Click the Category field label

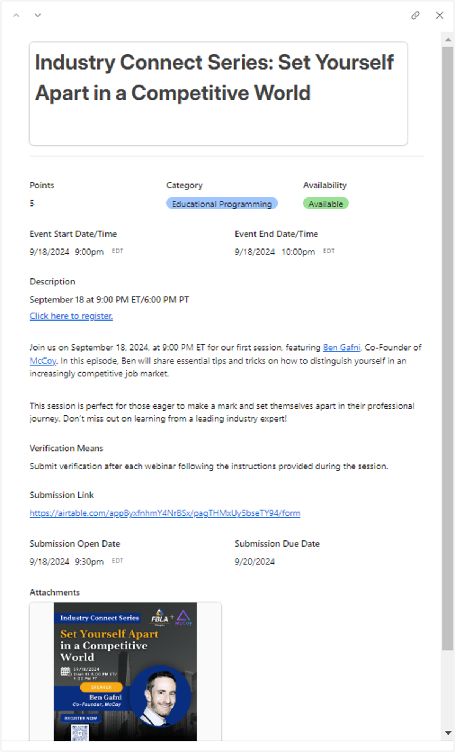click(x=185, y=185)
